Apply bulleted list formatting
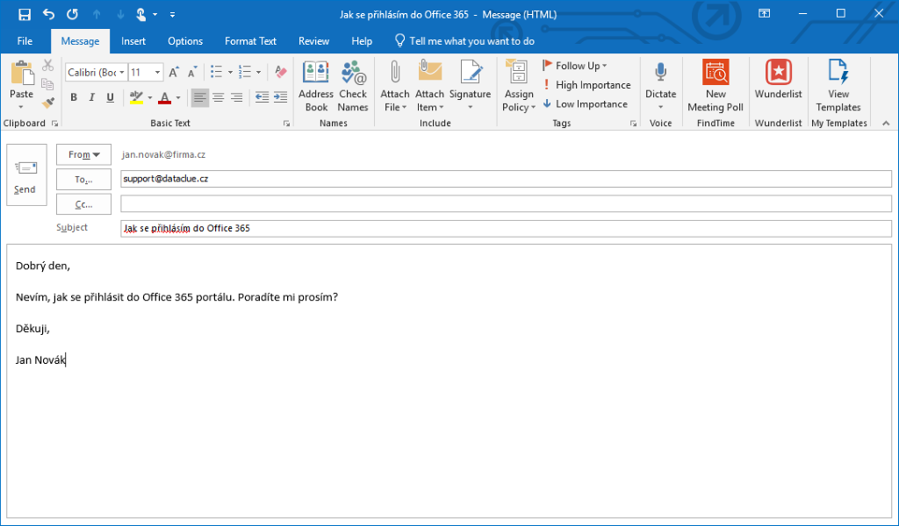The height and width of the screenshot is (526, 899). pyautogui.click(x=216, y=72)
